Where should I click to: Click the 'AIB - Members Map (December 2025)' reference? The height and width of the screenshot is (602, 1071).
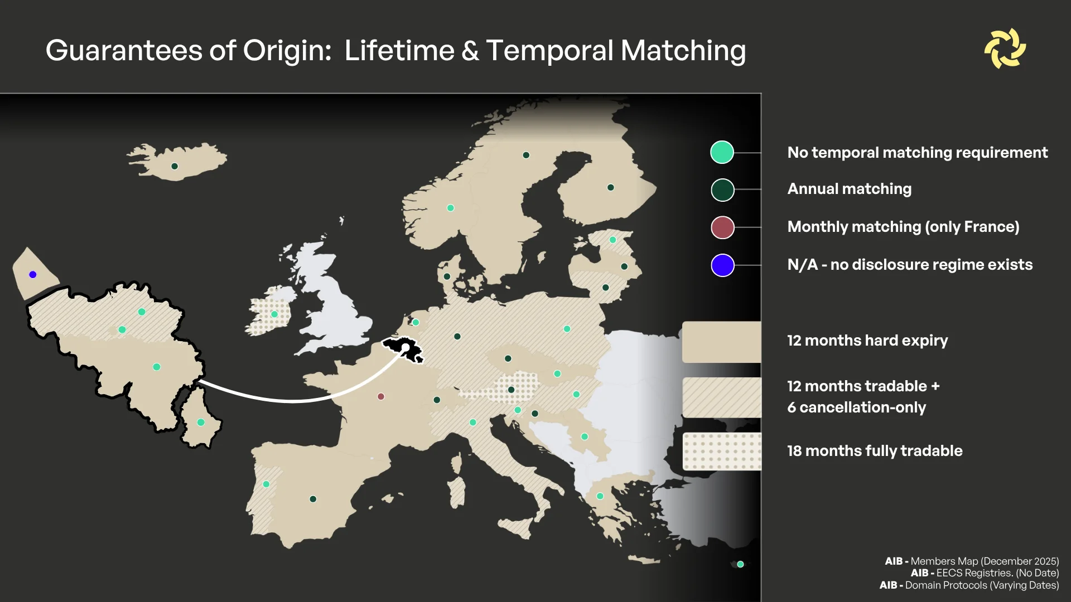coord(972,561)
